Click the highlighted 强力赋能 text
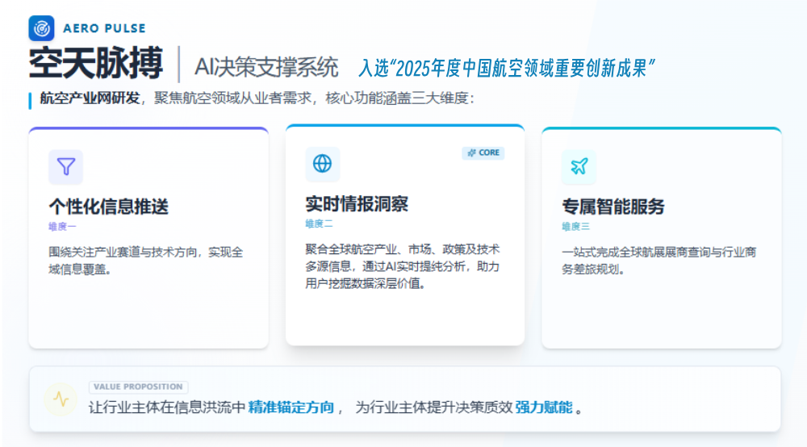The image size is (807, 447). pos(544,407)
